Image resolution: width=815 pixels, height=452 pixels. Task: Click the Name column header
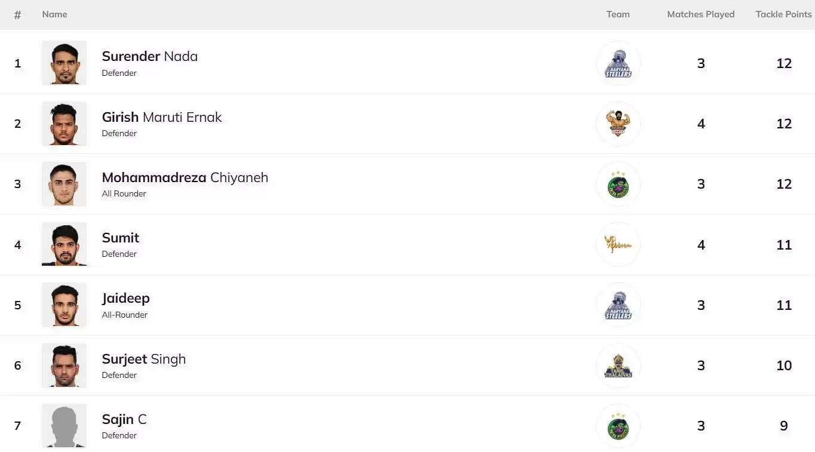(x=54, y=14)
